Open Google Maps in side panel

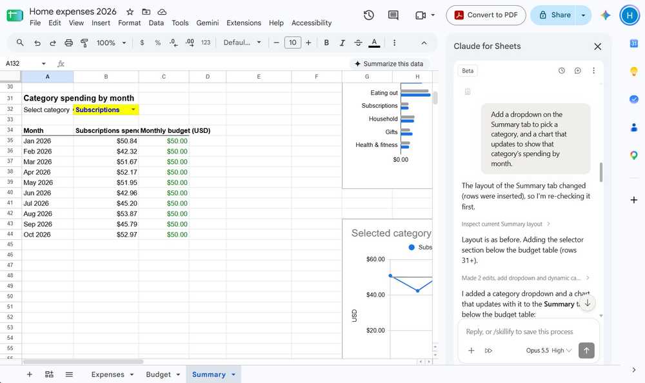[634, 155]
